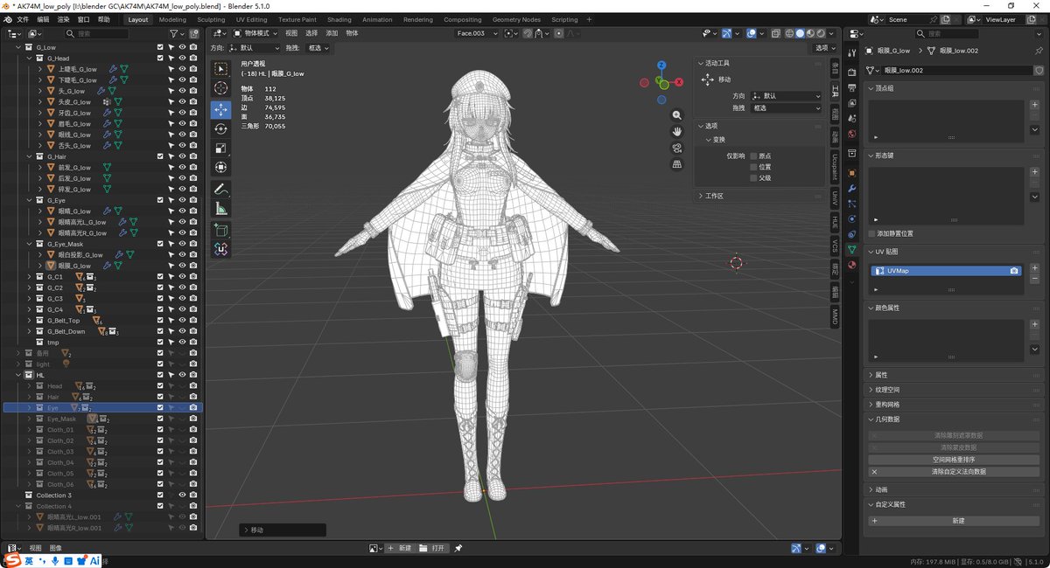Image resolution: width=1050 pixels, height=568 pixels.
Task: Open the Scene properties tab
Action: click(852, 119)
